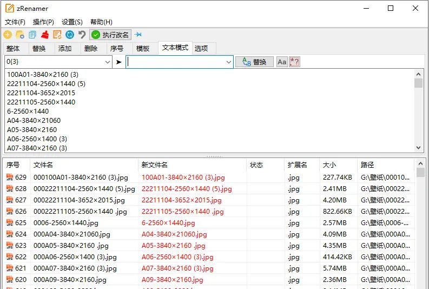Click file name 000A09-3840×2160.jpg
Image resolution: width=429 pixels, height=289 pixels.
(x=70, y=280)
